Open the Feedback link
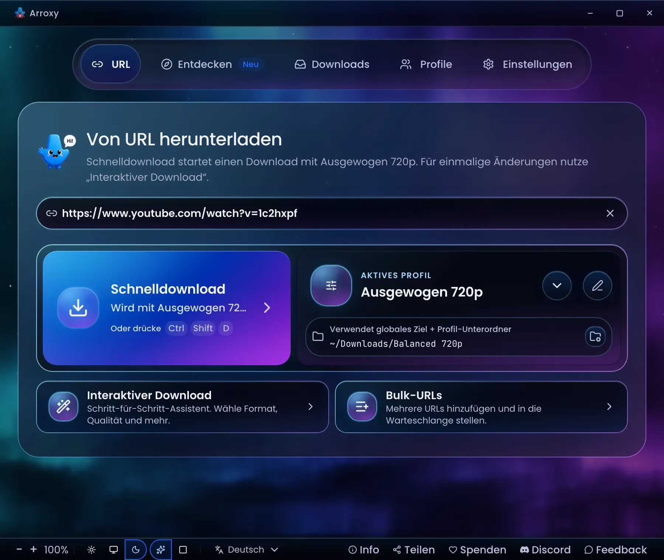Image resolution: width=664 pixels, height=560 pixels. [x=616, y=550]
